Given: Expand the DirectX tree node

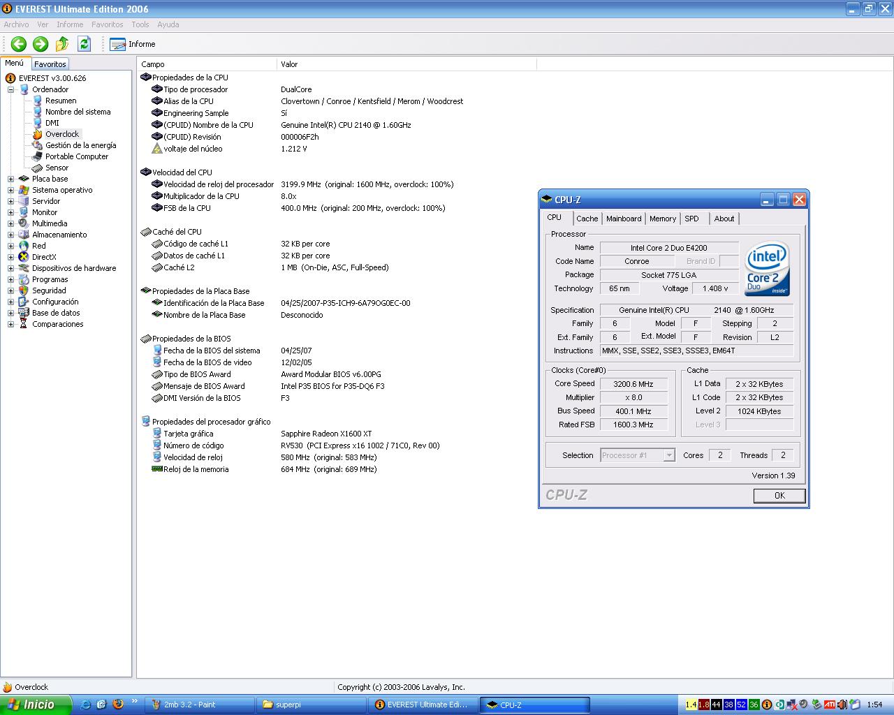Looking at the screenshot, I should pos(10,257).
